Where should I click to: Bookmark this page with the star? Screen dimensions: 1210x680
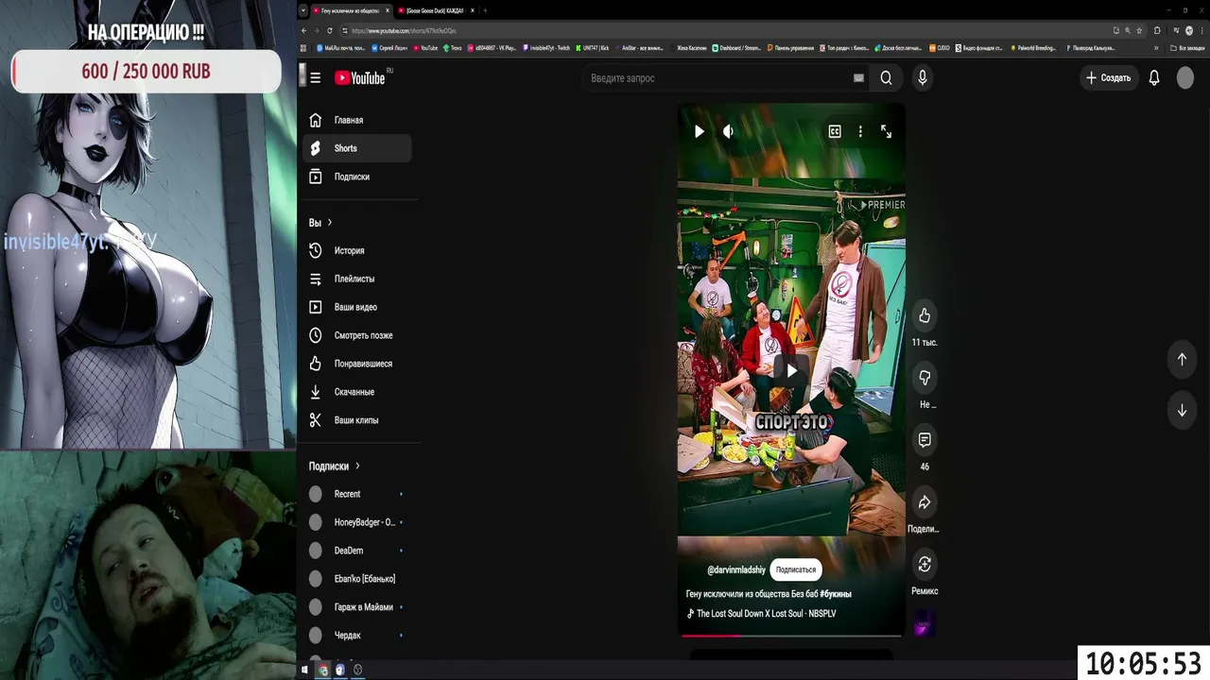click(1138, 30)
